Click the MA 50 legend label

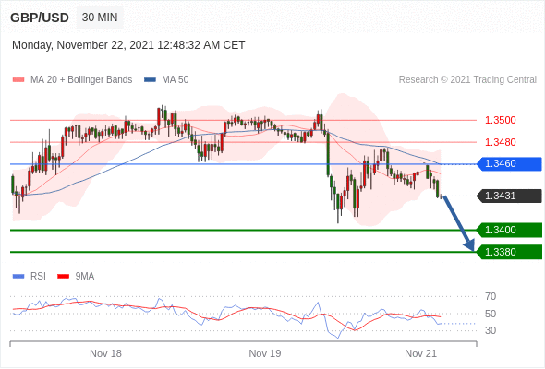(176, 80)
